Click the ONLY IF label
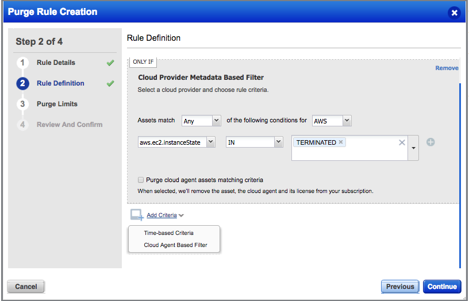 (143, 62)
